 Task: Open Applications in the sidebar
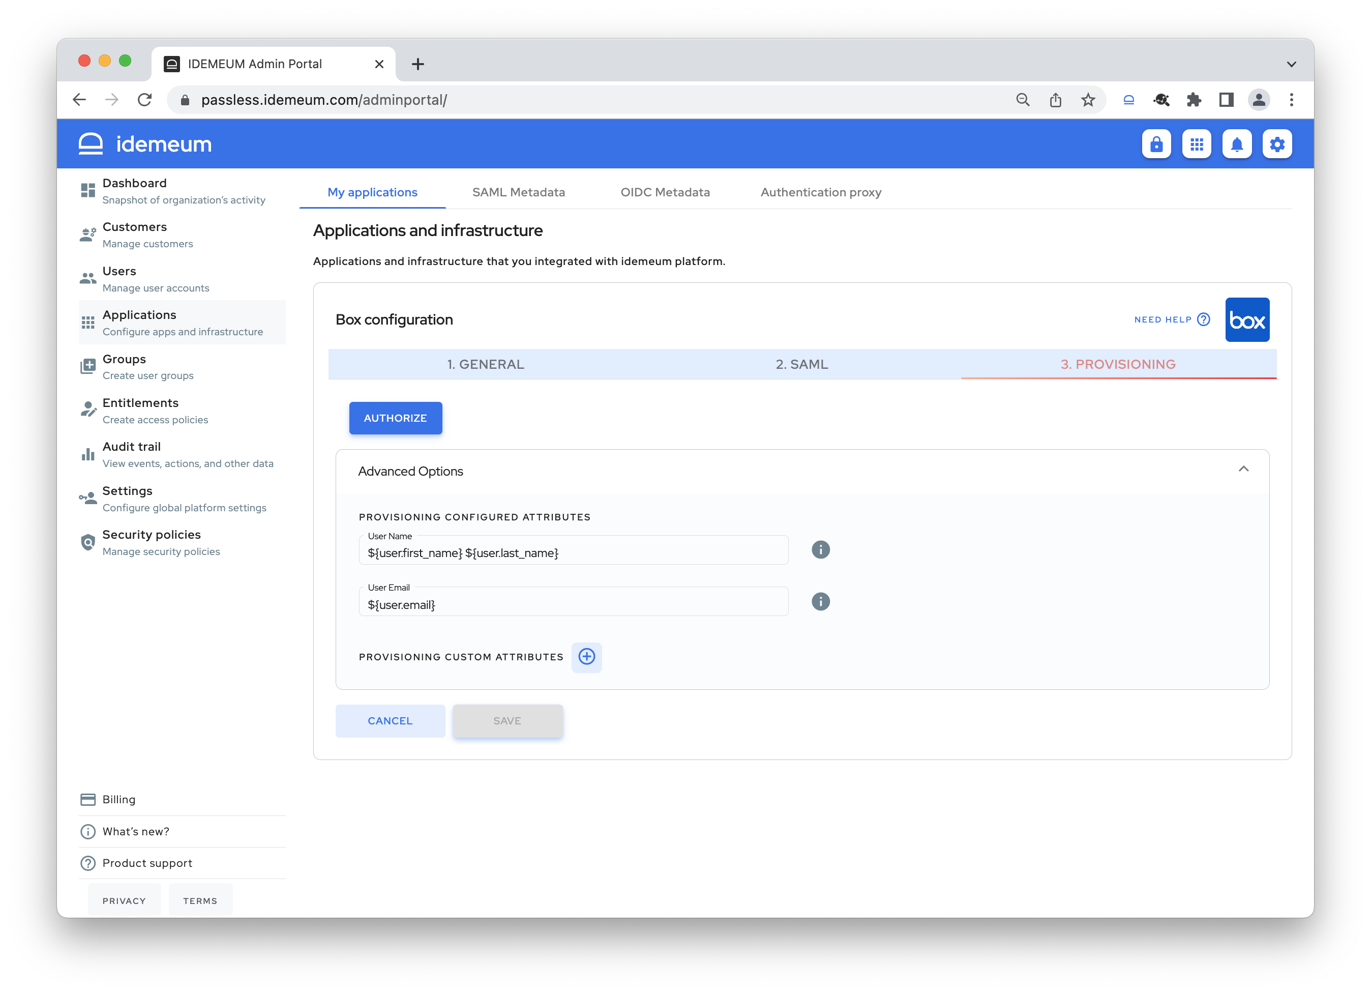[x=182, y=323]
